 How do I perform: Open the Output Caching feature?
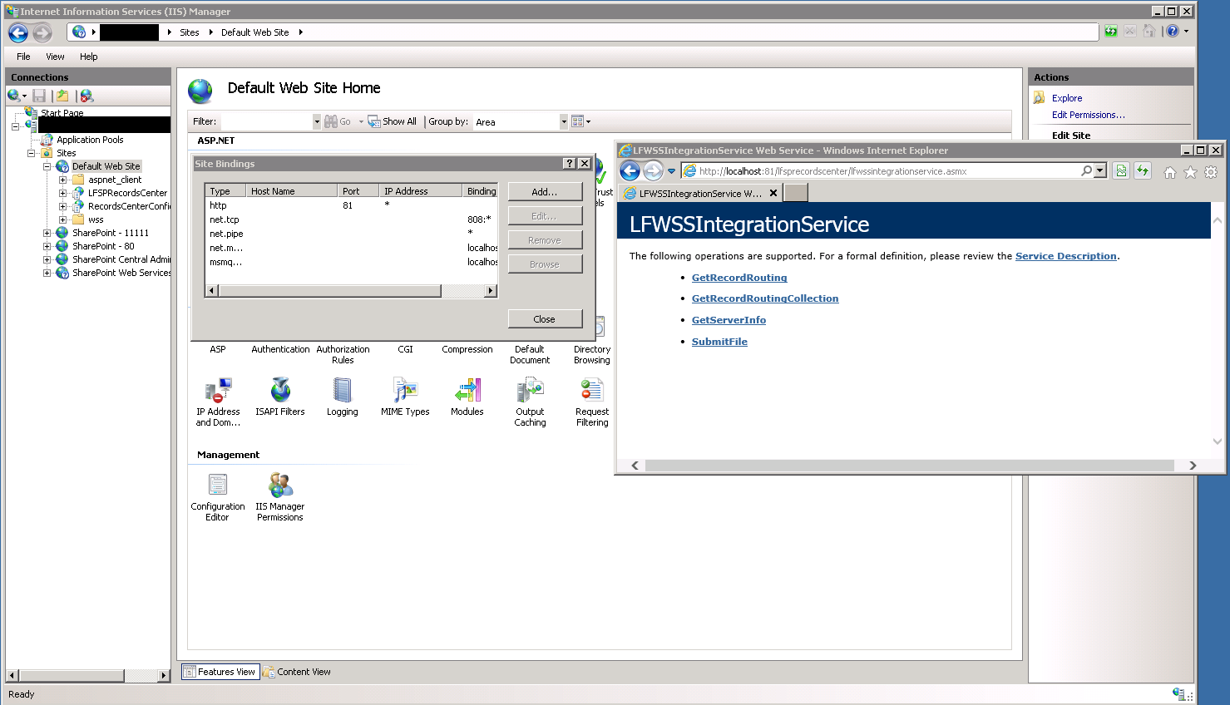(530, 402)
